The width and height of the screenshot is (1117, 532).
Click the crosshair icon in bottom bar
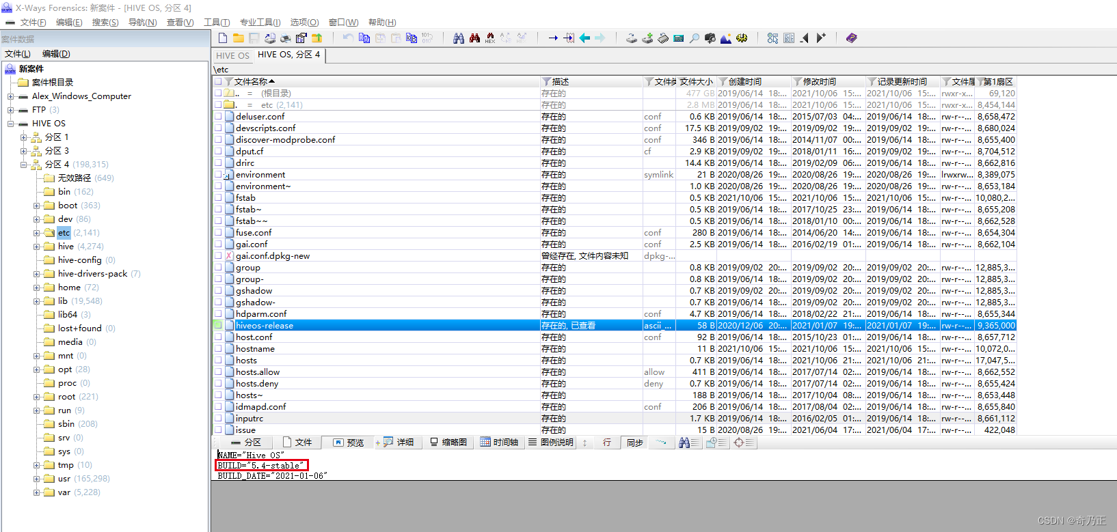tap(744, 443)
